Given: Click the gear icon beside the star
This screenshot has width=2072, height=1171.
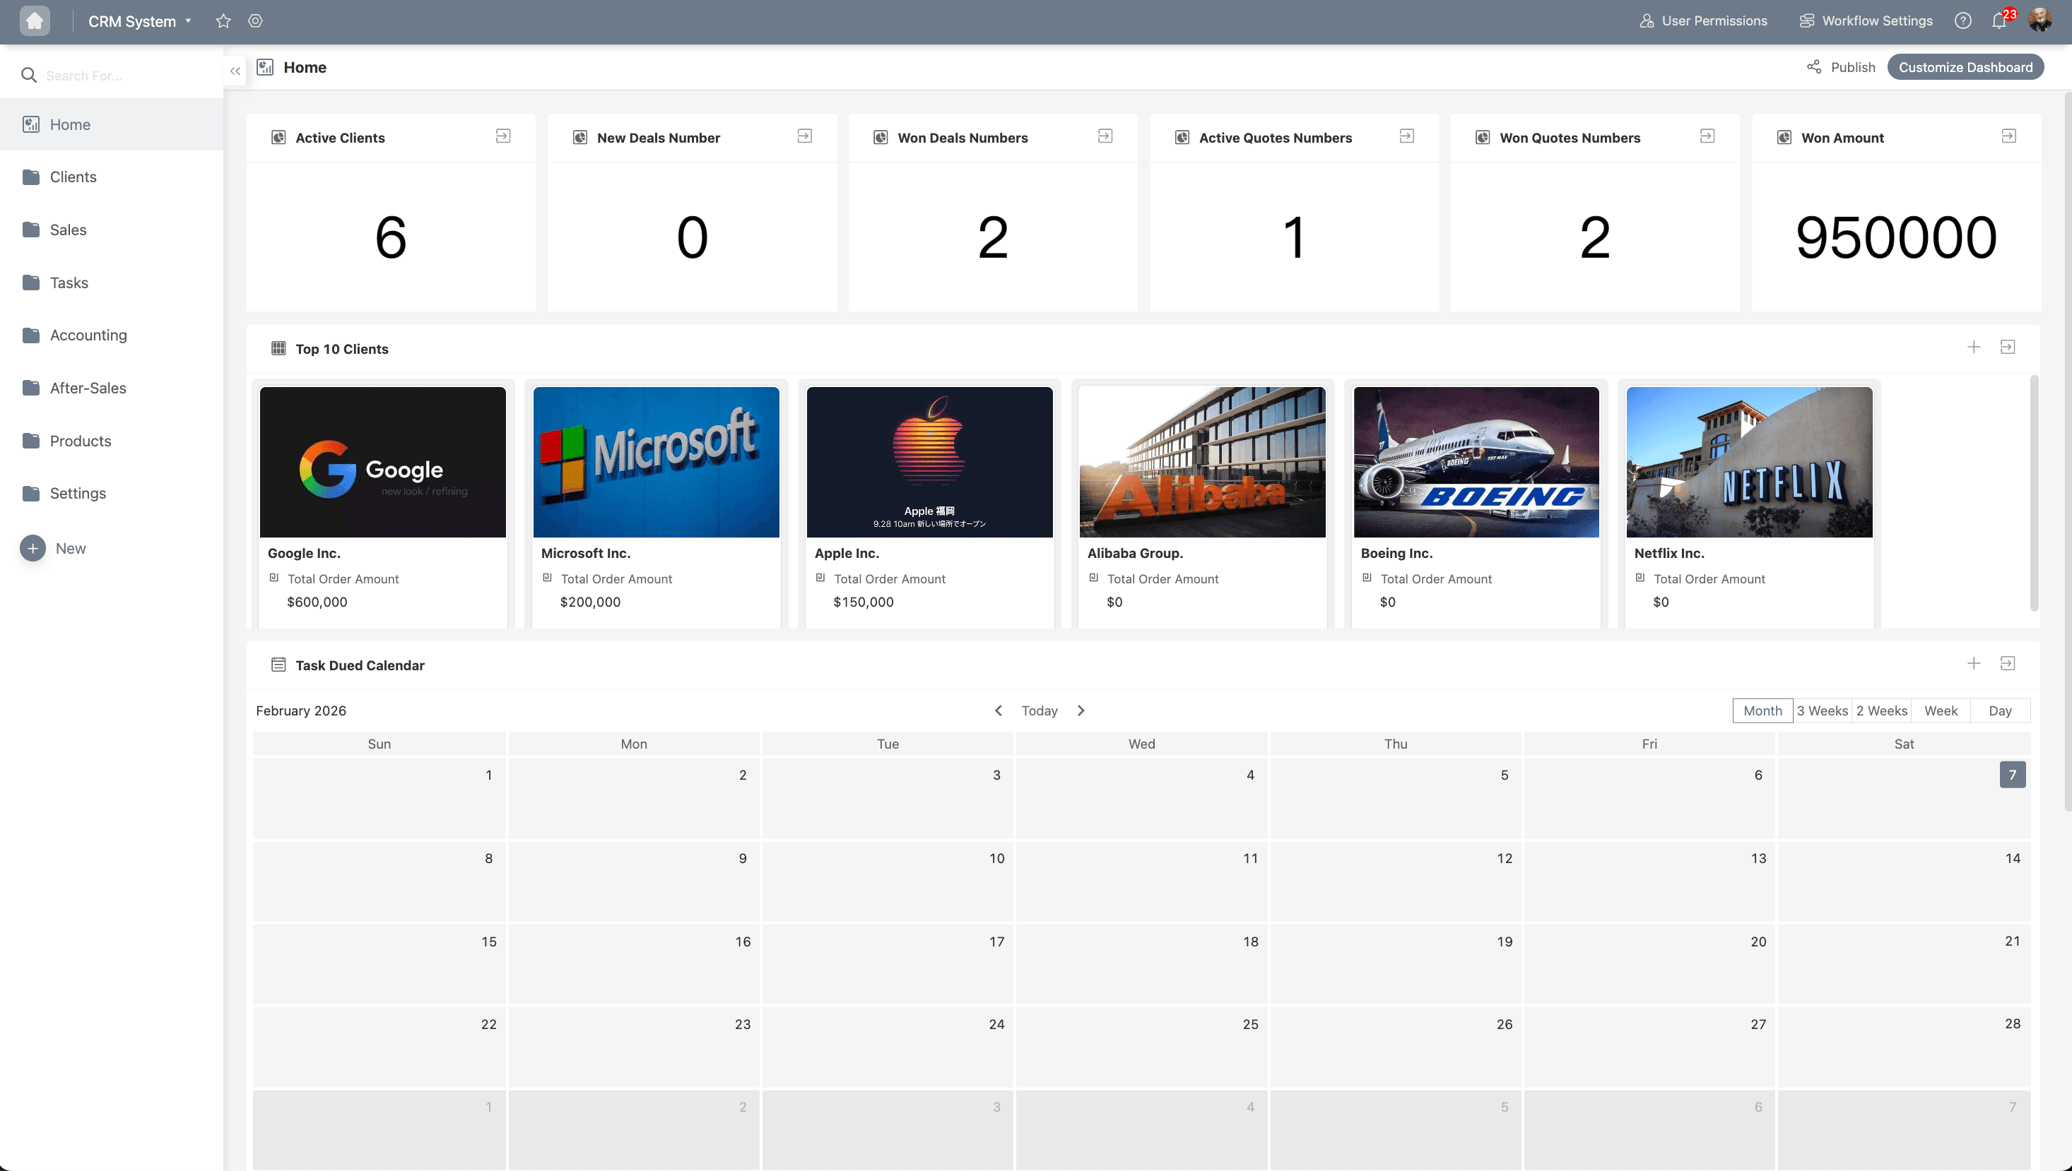Looking at the screenshot, I should 255,21.
